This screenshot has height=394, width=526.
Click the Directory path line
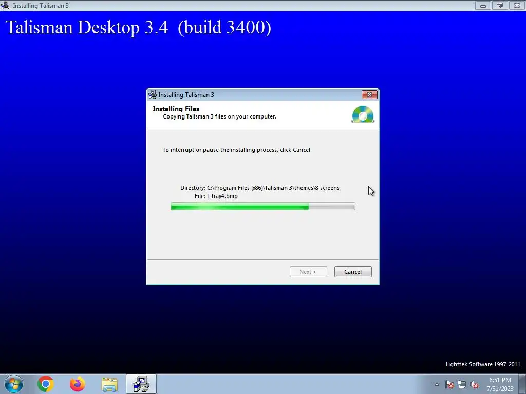pos(259,188)
